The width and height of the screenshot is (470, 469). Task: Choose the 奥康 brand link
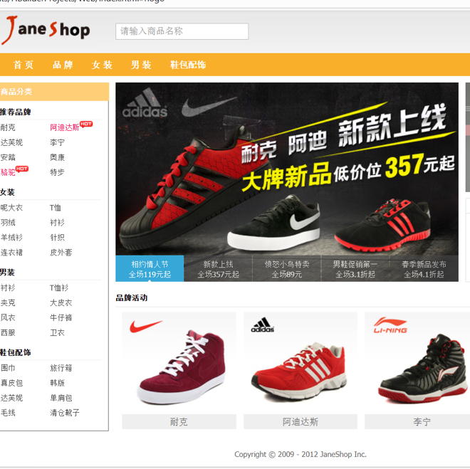point(57,157)
